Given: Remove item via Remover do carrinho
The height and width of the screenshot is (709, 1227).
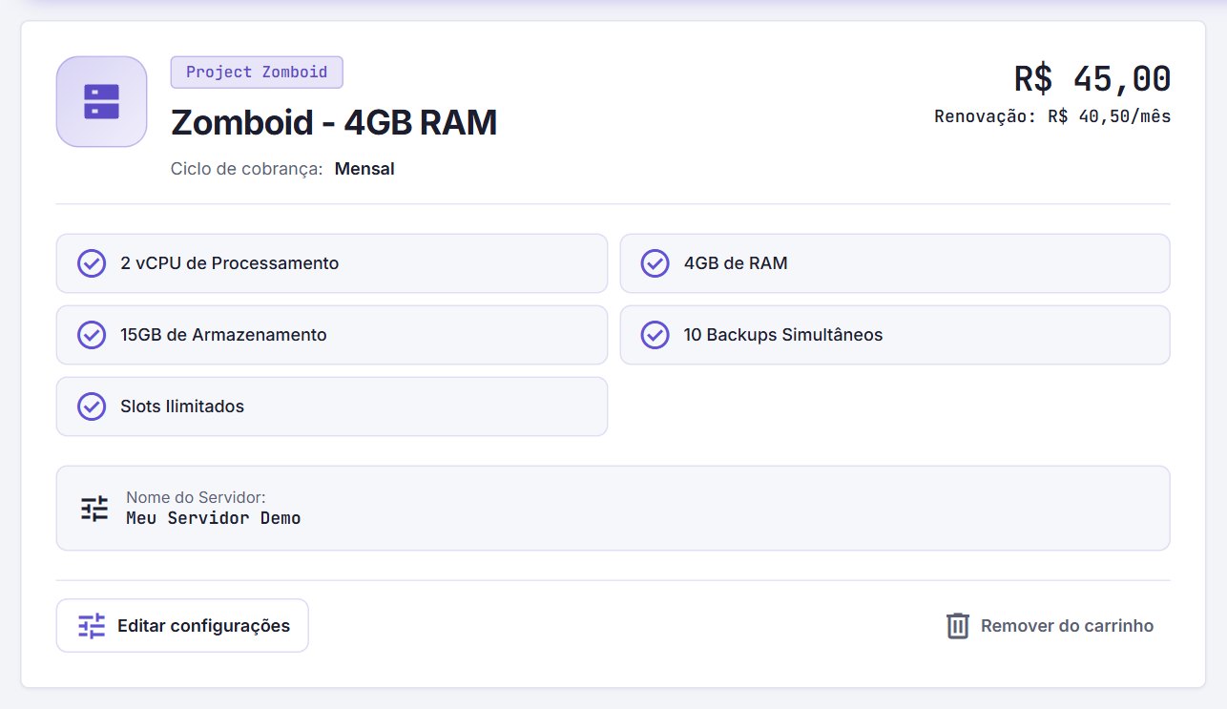Looking at the screenshot, I should pyautogui.click(x=1050, y=626).
